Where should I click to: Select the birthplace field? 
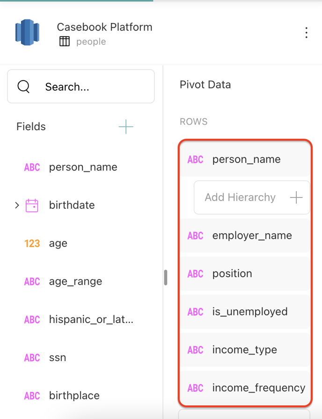tap(74, 396)
